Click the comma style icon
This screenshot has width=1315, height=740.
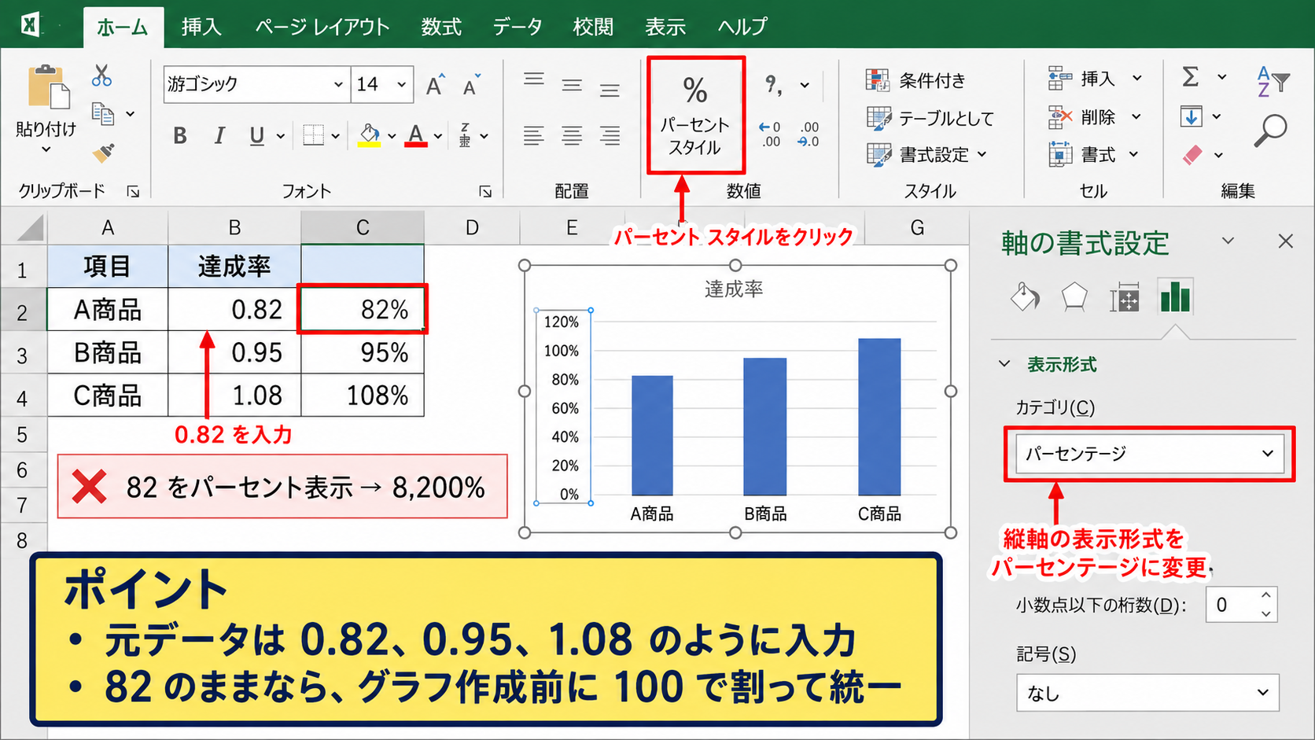(774, 84)
